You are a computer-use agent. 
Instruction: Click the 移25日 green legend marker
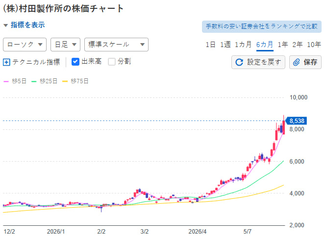coord(34,81)
